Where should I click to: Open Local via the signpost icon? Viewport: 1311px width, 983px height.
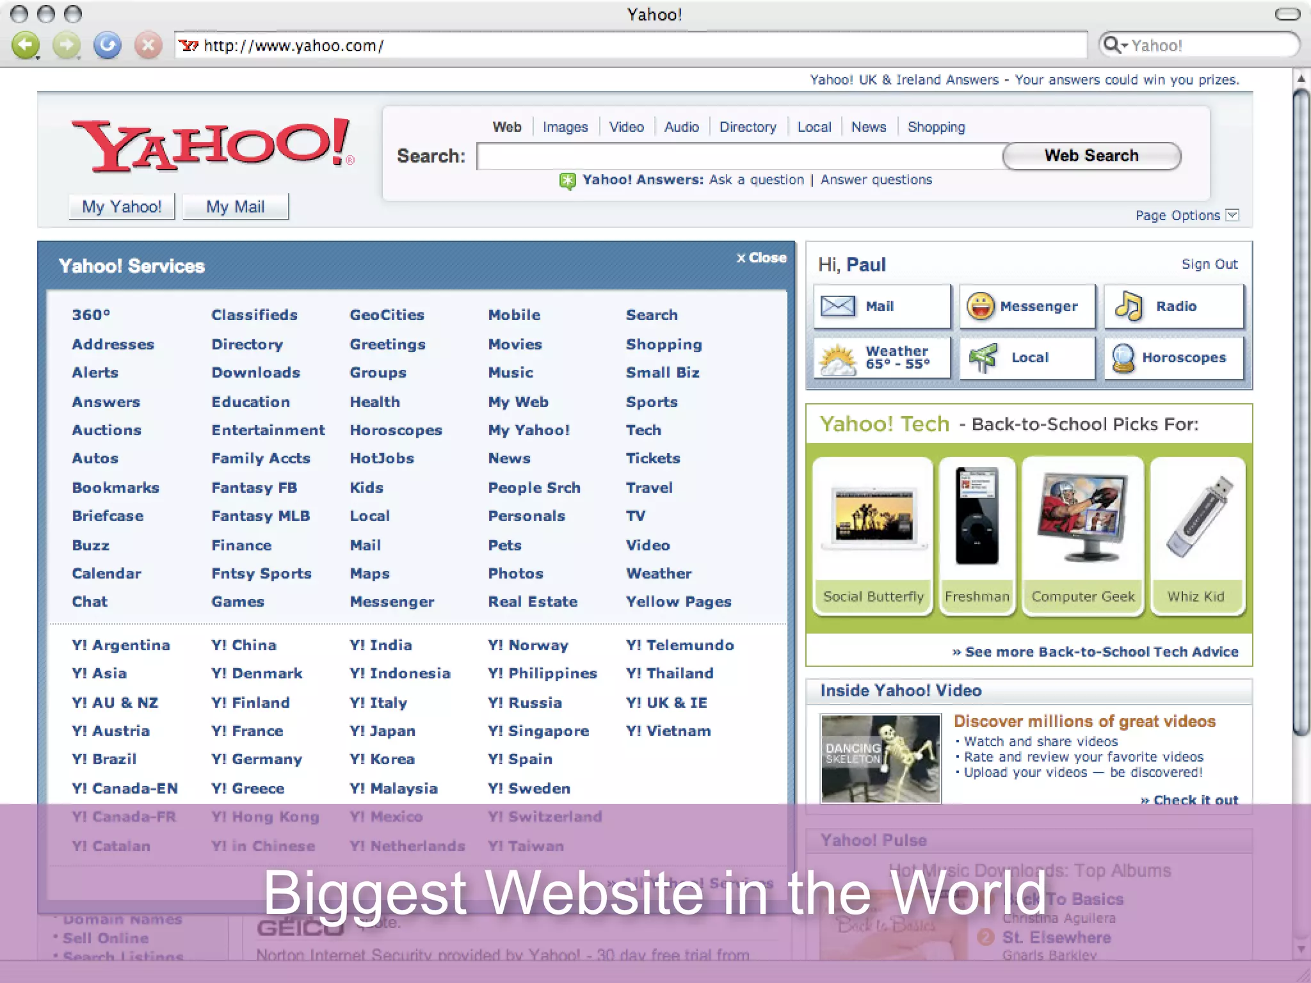pos(983,358)
